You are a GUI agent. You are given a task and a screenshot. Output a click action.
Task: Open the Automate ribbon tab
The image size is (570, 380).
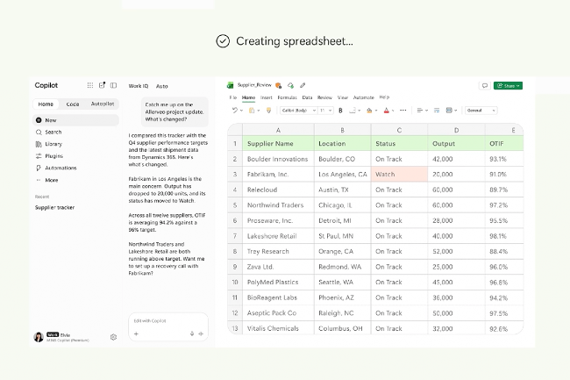pos(364,97)
